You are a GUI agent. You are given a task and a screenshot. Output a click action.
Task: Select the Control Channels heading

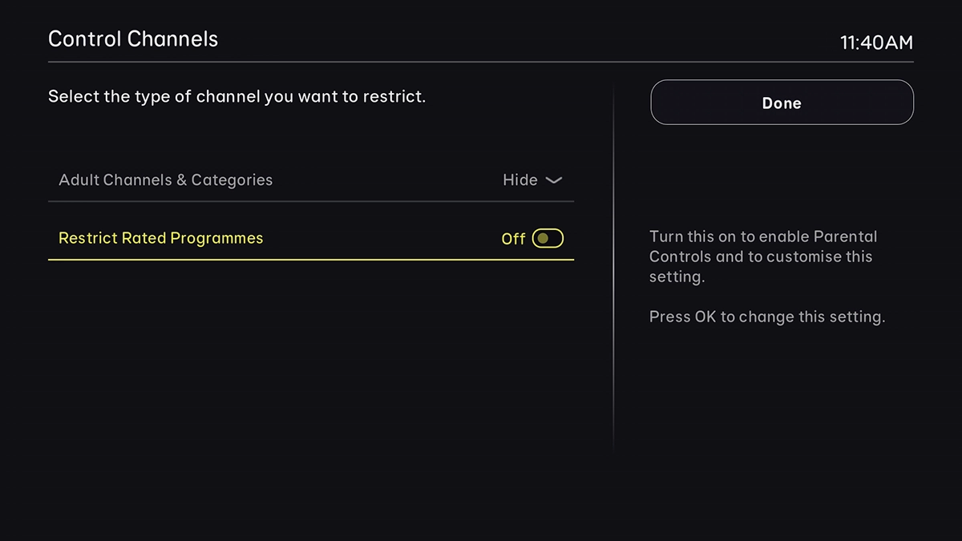click(133, 38)
